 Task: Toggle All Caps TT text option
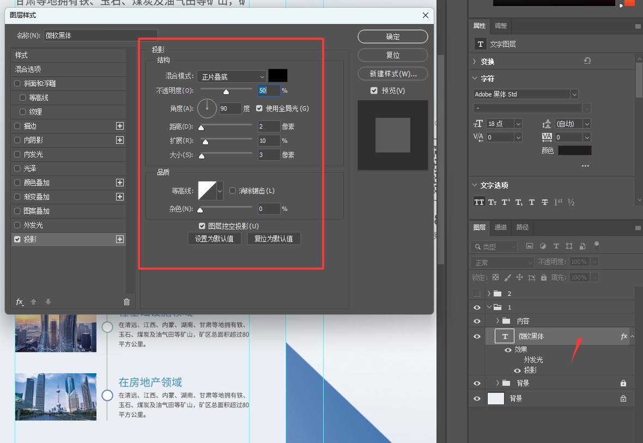click(479, 202)
